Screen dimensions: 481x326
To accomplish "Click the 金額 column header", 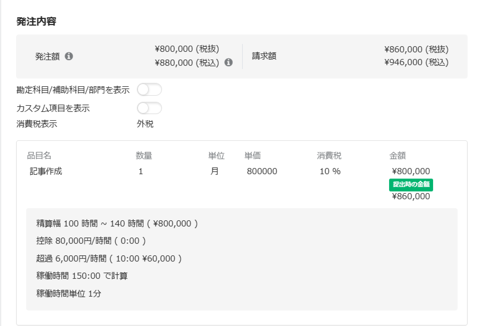I will (397, 156).
